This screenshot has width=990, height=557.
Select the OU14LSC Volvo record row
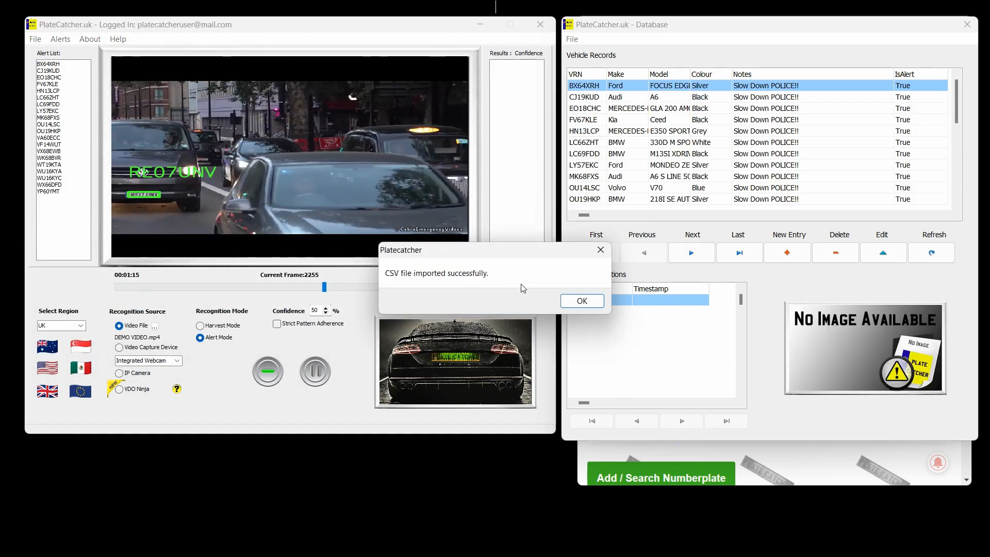click(x=757, y=188)
